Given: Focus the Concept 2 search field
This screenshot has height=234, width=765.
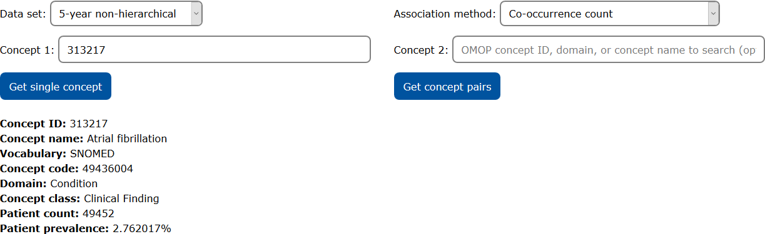Looking at the screenshot, I should click(609, 50).
